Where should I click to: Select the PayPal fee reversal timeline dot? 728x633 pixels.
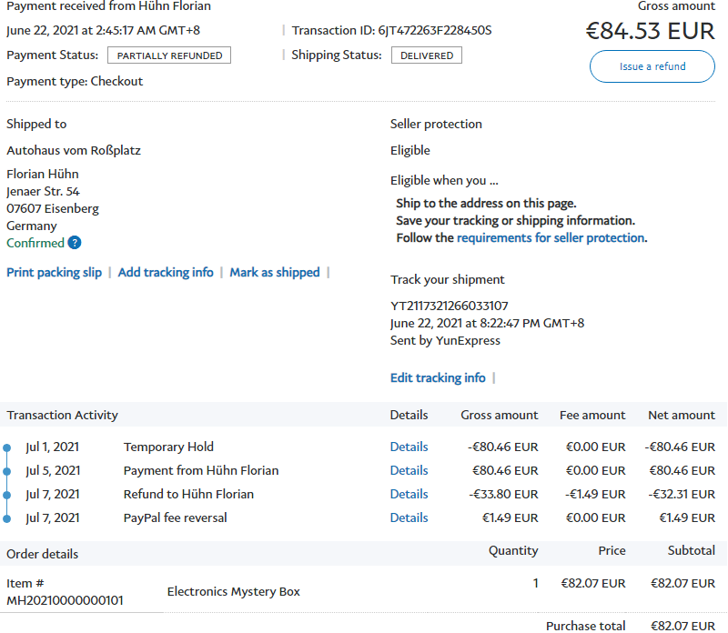point(7,518)
